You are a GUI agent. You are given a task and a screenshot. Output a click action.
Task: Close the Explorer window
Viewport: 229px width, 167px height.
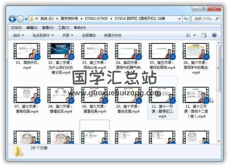click(214, 9)
